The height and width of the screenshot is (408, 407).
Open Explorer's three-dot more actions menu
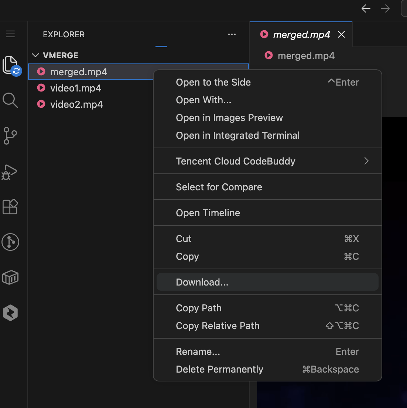[232, 34]
